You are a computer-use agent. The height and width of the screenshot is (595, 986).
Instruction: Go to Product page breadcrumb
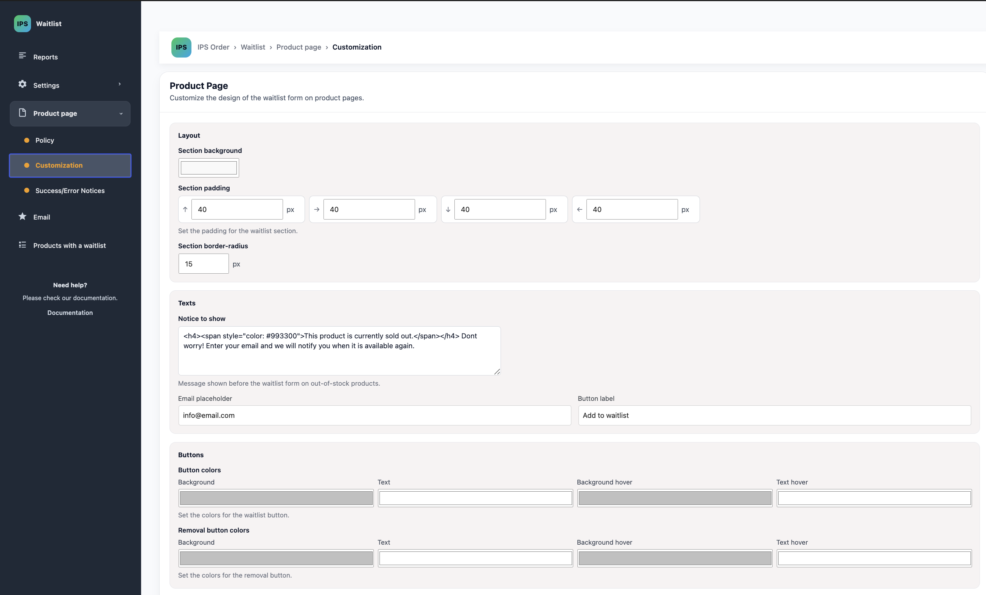[x=299, y=47]
